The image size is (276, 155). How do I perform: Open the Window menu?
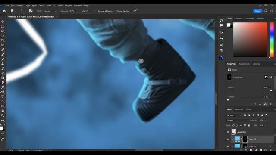point(78,6)
